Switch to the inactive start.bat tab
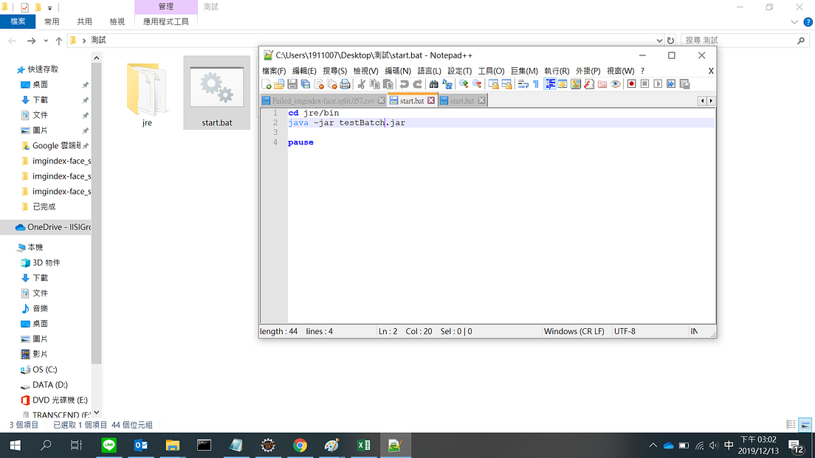The width and height of the screenshot is (815, 458). (461, 101)
